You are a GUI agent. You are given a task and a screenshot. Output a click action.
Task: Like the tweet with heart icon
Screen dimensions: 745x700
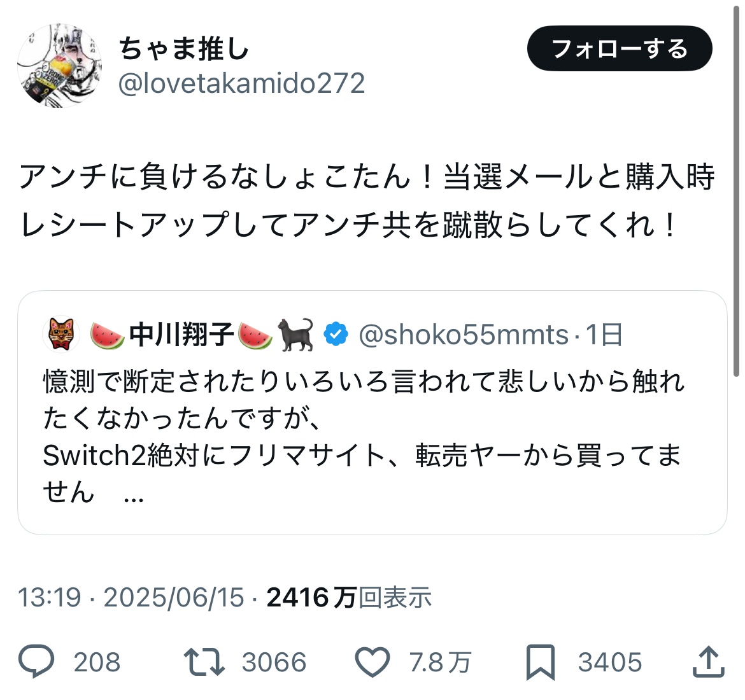[372, 662]
